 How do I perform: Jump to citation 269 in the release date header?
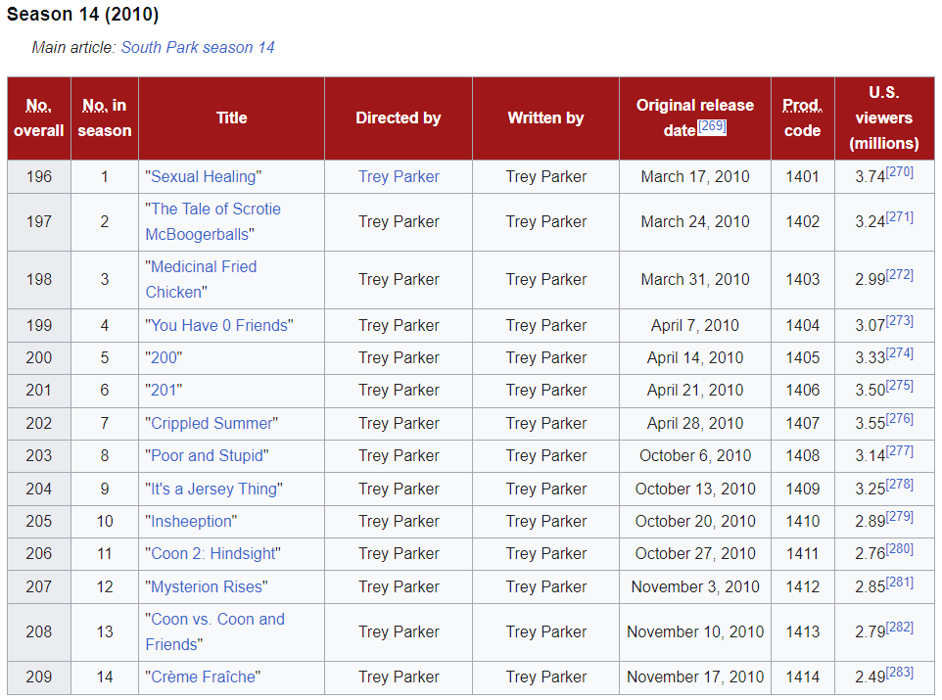coord(712,126)
